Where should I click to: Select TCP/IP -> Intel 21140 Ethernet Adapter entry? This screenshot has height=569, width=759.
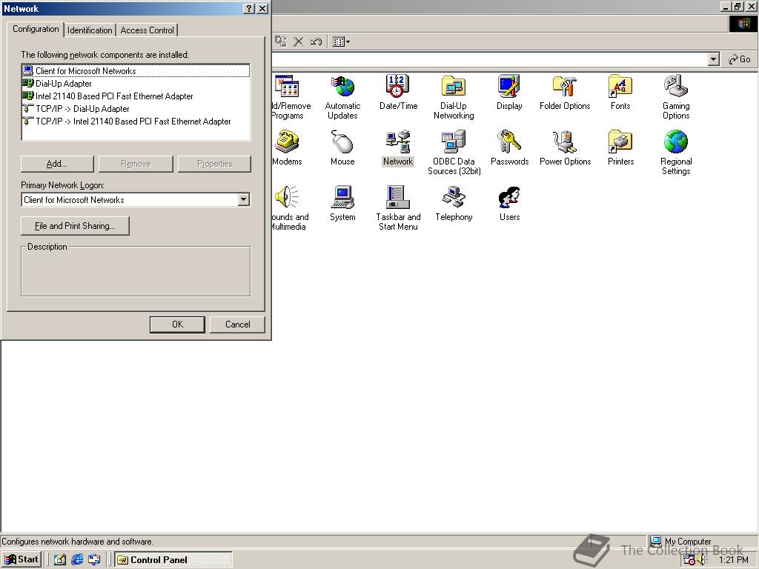point(127,122)
